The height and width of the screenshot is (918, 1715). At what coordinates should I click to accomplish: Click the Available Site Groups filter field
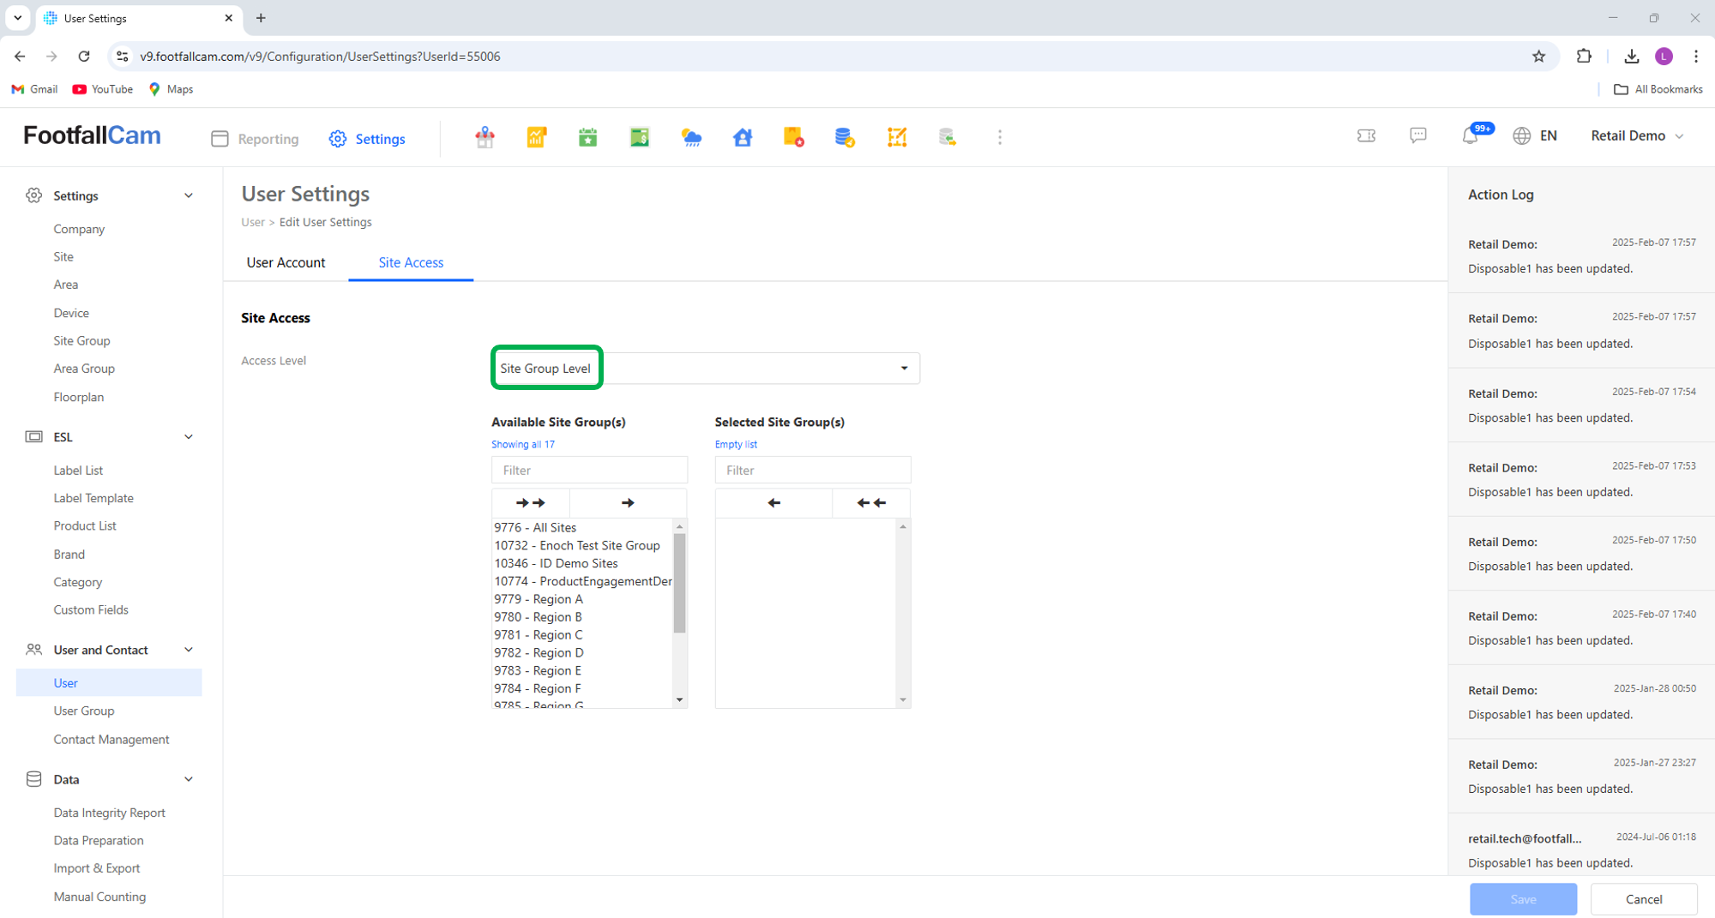point(589,470)
